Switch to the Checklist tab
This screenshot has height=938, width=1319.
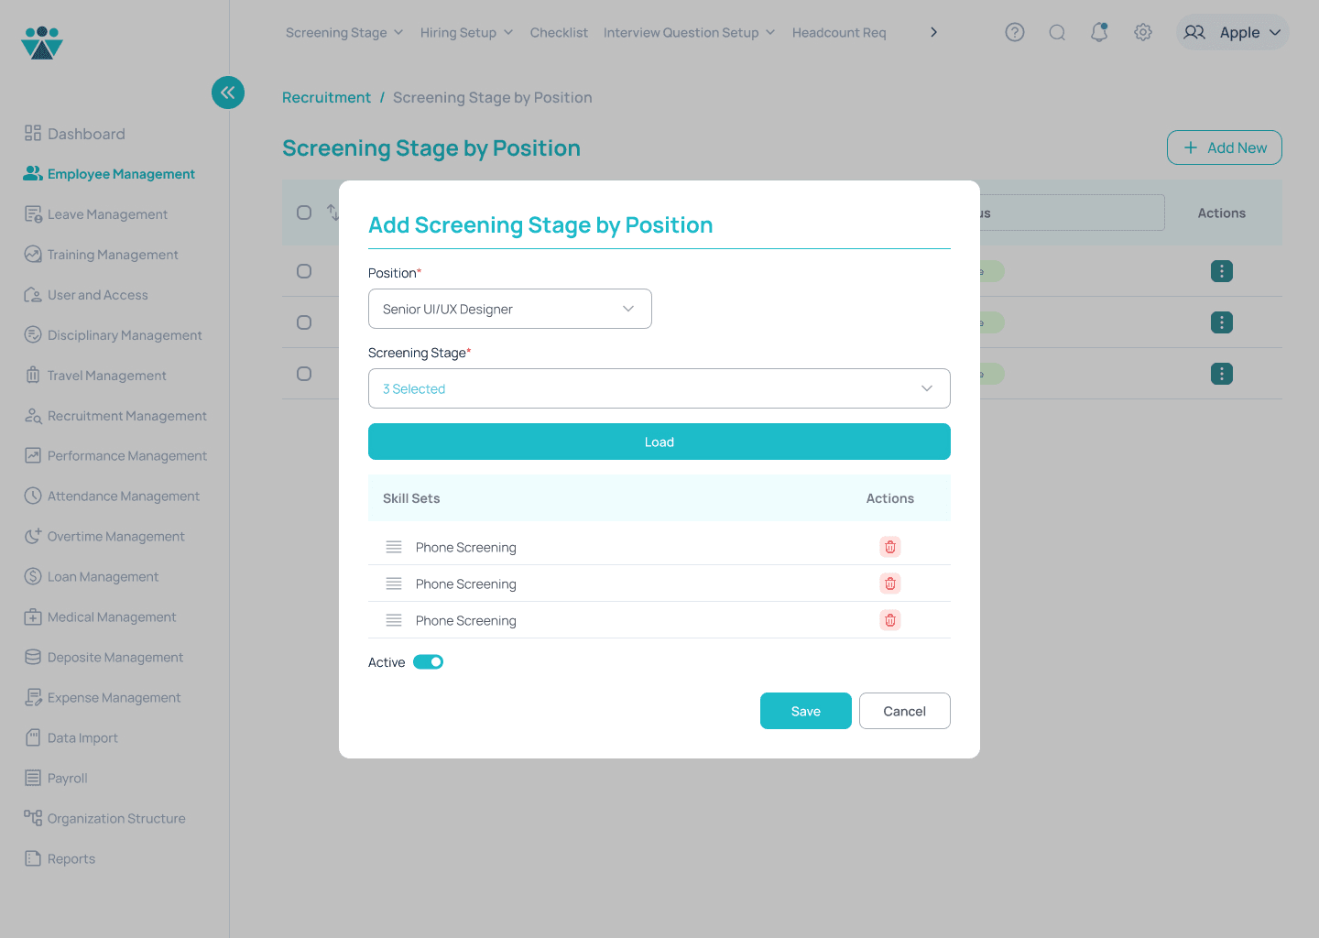(x=559, y=32)
